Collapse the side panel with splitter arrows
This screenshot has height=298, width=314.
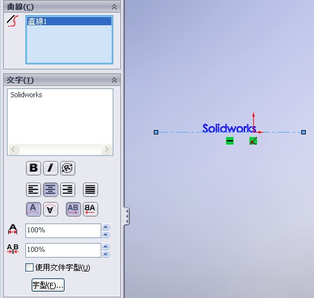(127, 216)
